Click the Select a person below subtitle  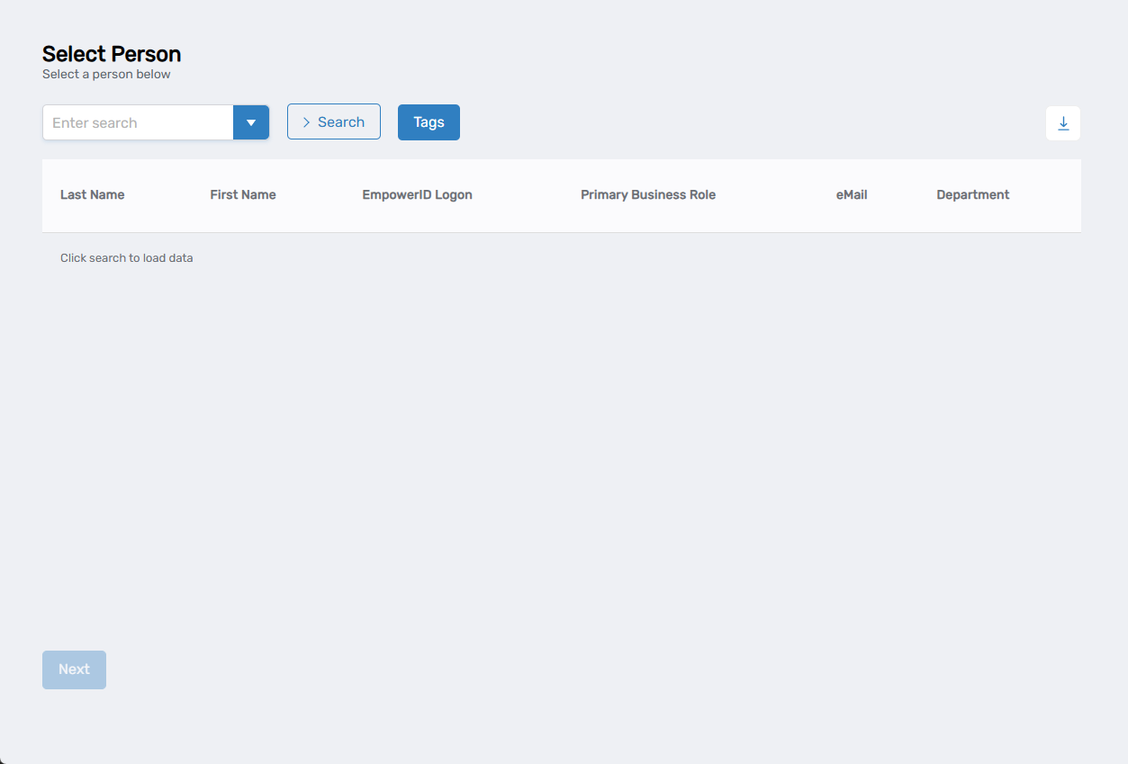[106, 74]
